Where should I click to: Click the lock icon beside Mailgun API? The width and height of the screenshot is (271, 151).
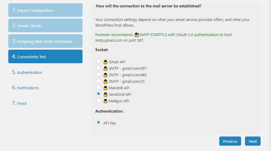pos(105,101)
